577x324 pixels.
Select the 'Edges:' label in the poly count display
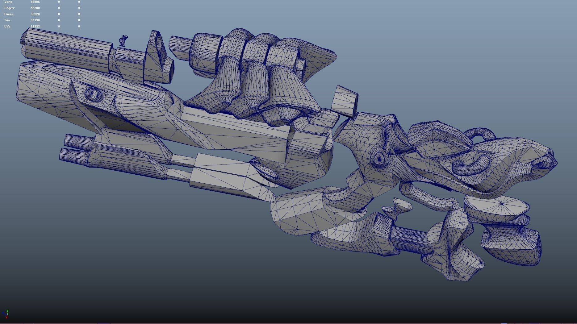[9, 8]
